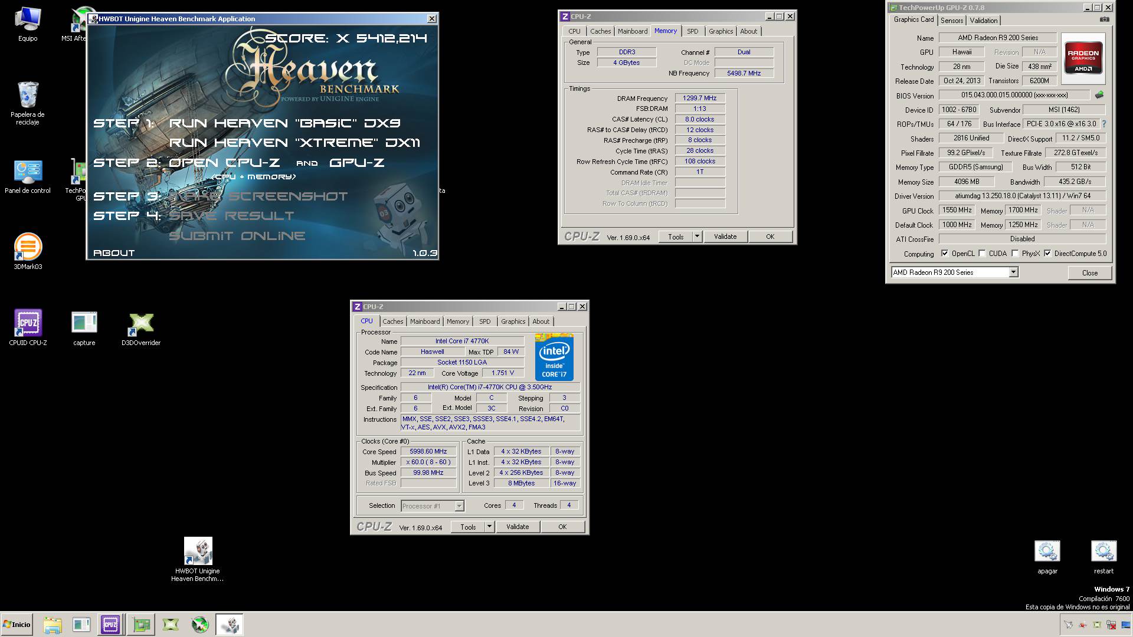Viewport: 1133px width, 637px height.
Task: Click the Inicio start button
Action: pyautogui.click(x=17, y=625)
